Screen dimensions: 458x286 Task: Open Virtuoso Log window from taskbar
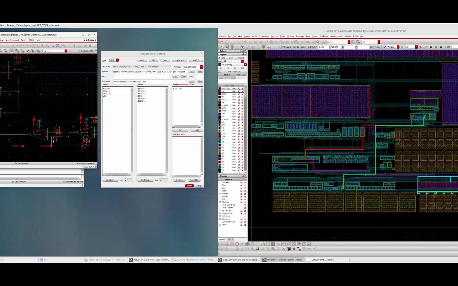(x=149, y=260)
